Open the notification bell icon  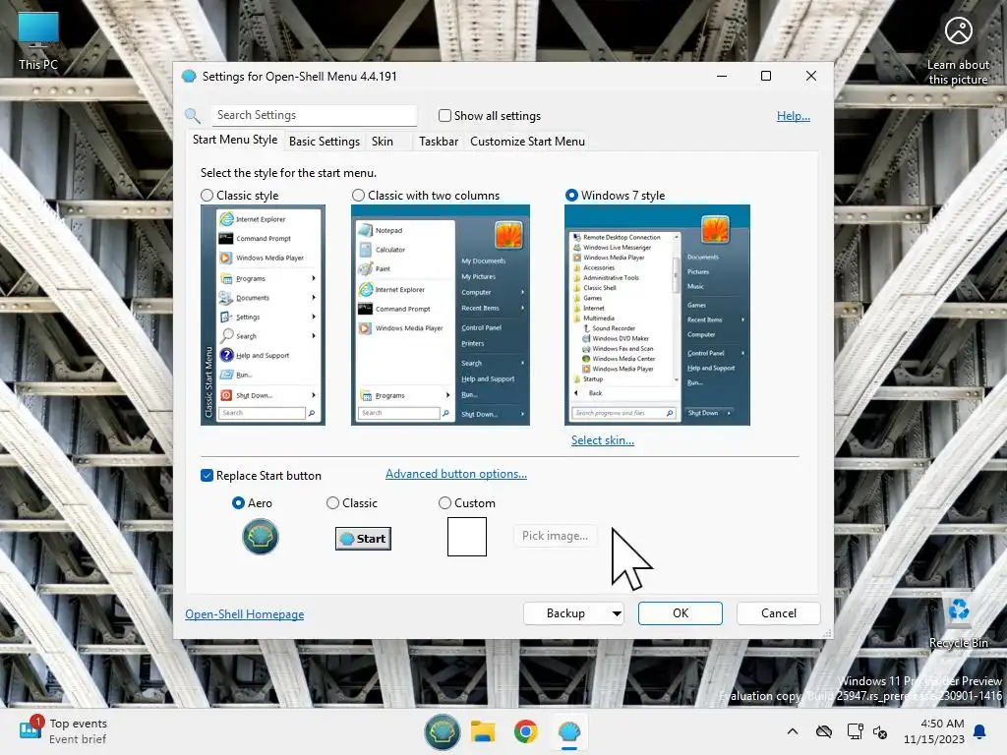980,731
